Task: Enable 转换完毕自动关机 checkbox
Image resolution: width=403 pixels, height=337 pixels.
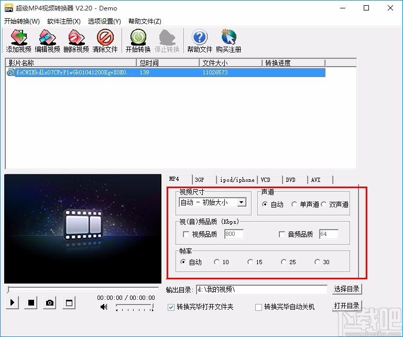Action: (x=258, y=307)
